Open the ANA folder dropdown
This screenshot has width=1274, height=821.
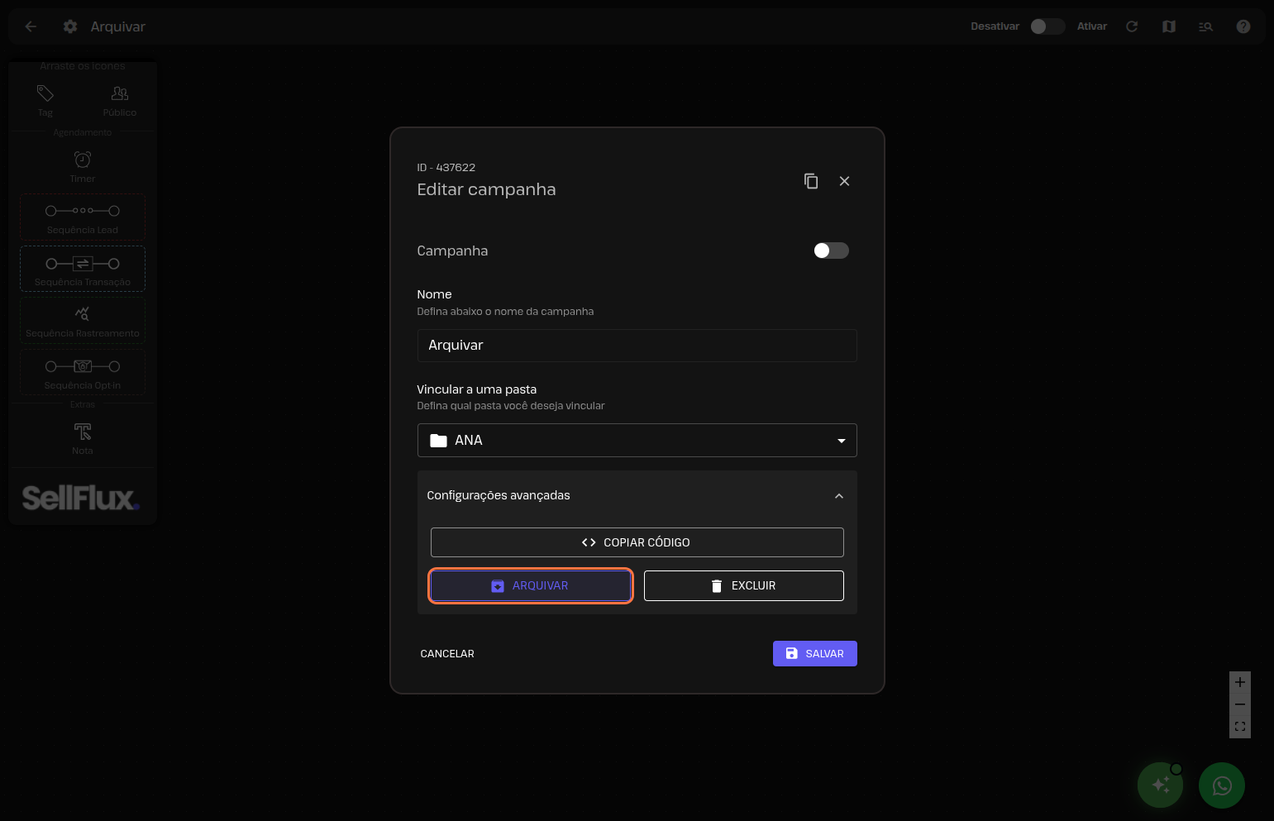(x=637, y=441)
